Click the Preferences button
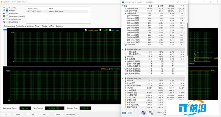The image size is (221, 117). coord(70,114)
